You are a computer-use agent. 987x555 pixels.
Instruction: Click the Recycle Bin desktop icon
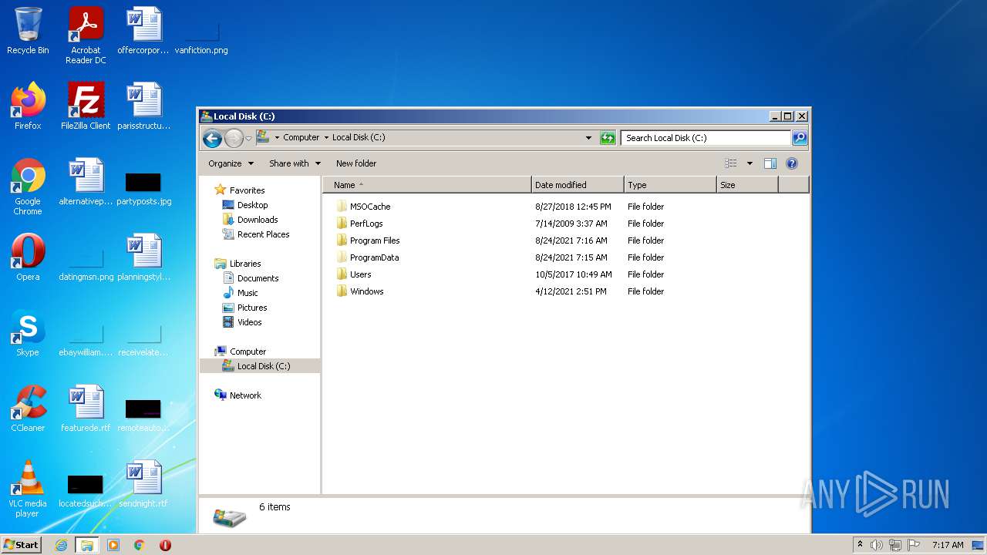(28, 31)
